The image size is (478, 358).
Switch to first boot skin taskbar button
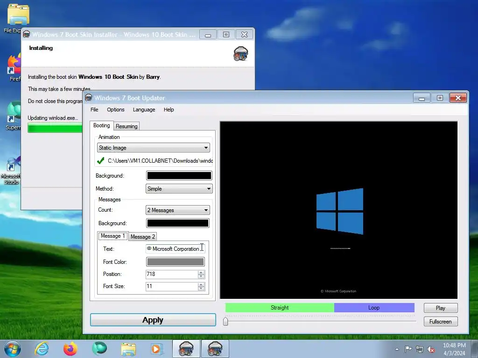coord(186,349)
